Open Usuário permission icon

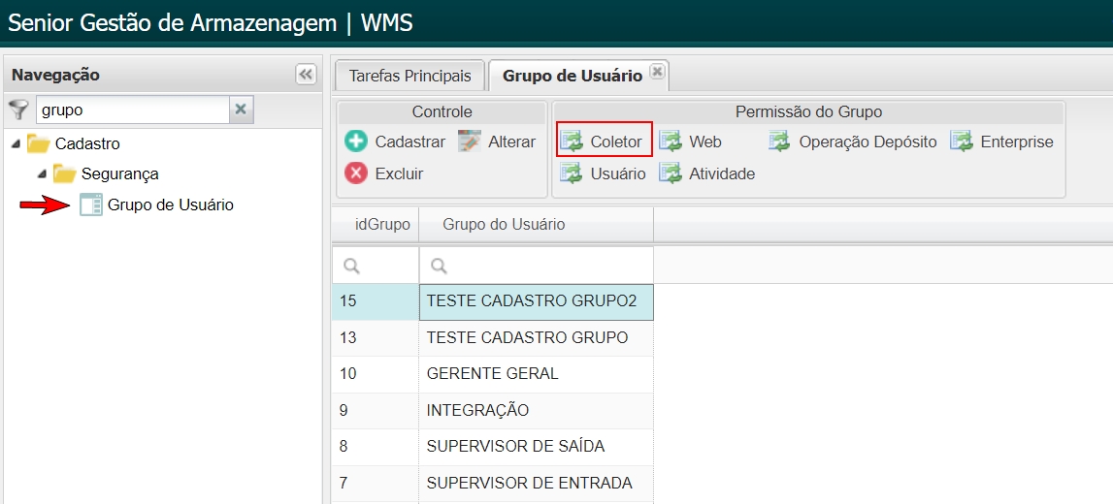pos(572,173)
